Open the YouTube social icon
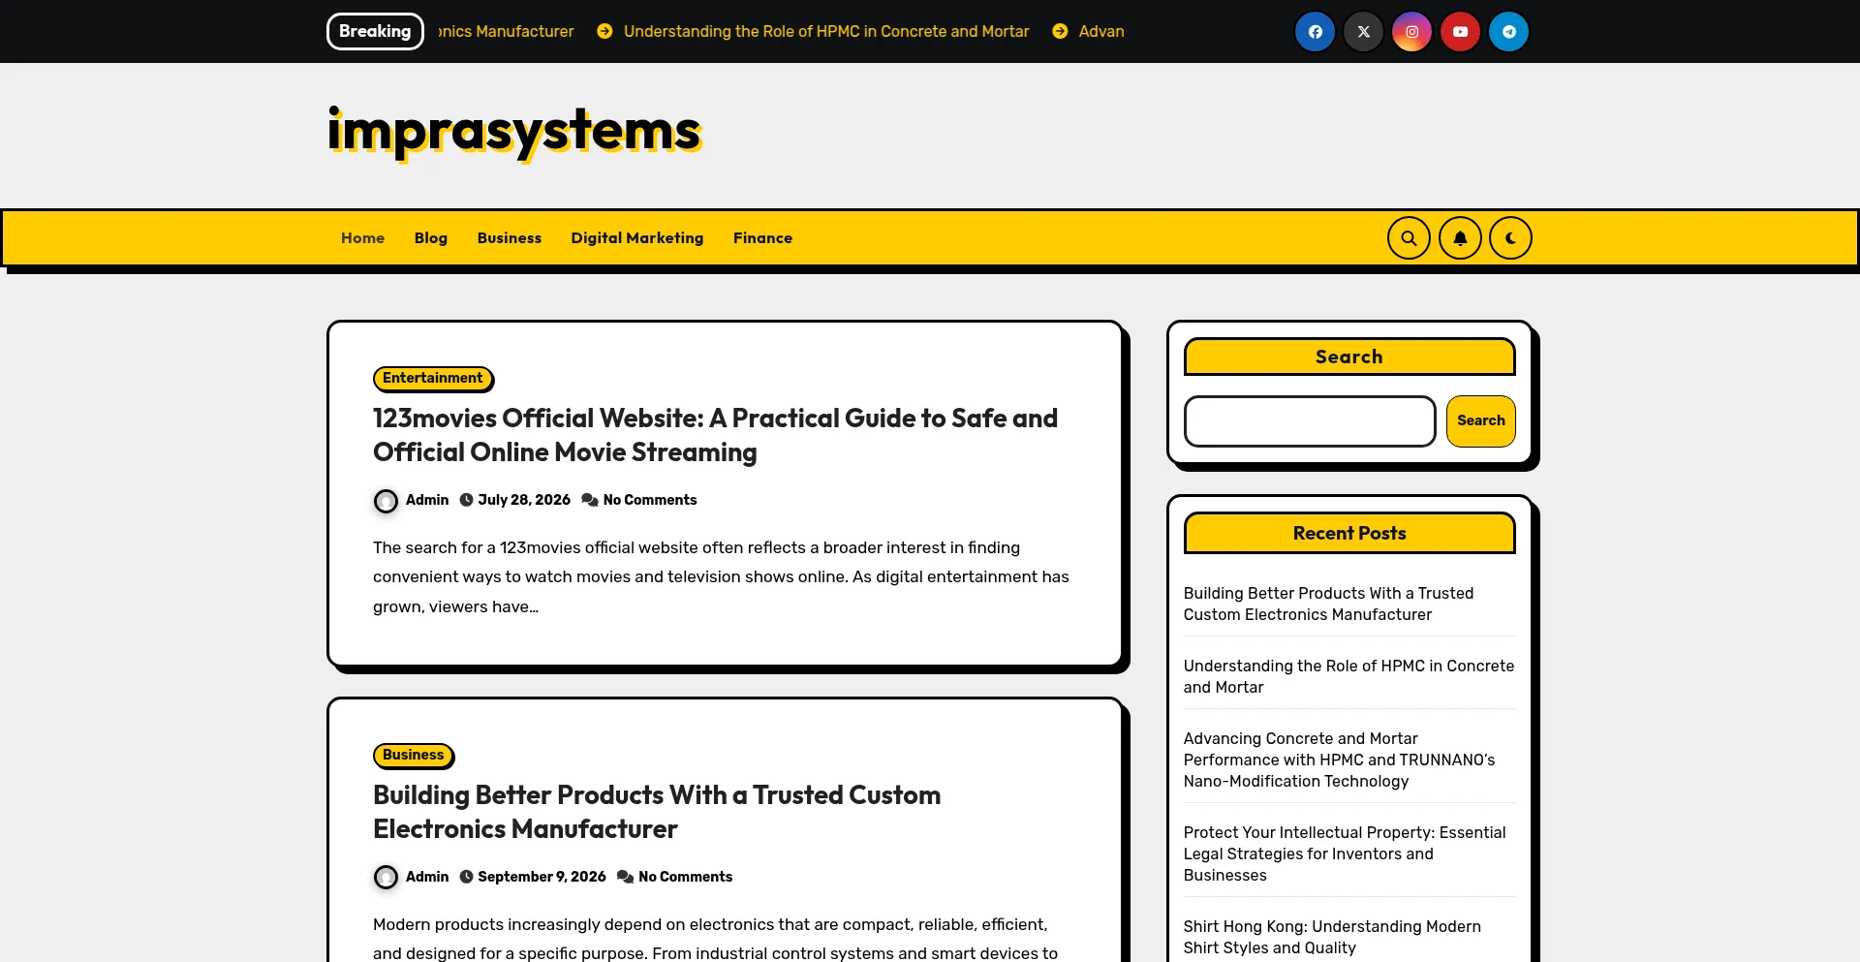The width and height of the screenshot is (1860, 962). (x=1460, y=32)
